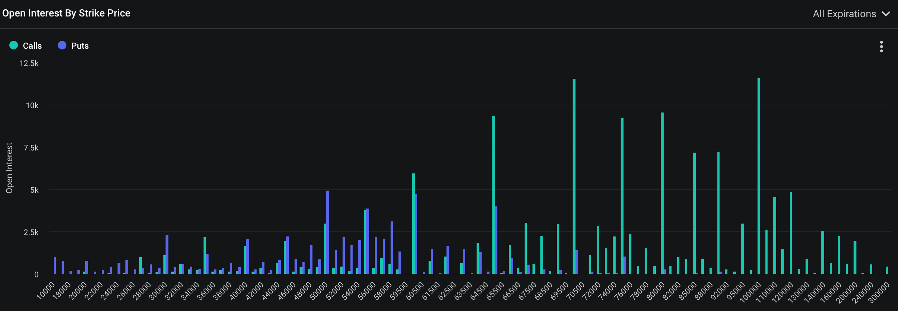
Task: Select the tall Calls bar at 100000 strike
Action: 759,176
